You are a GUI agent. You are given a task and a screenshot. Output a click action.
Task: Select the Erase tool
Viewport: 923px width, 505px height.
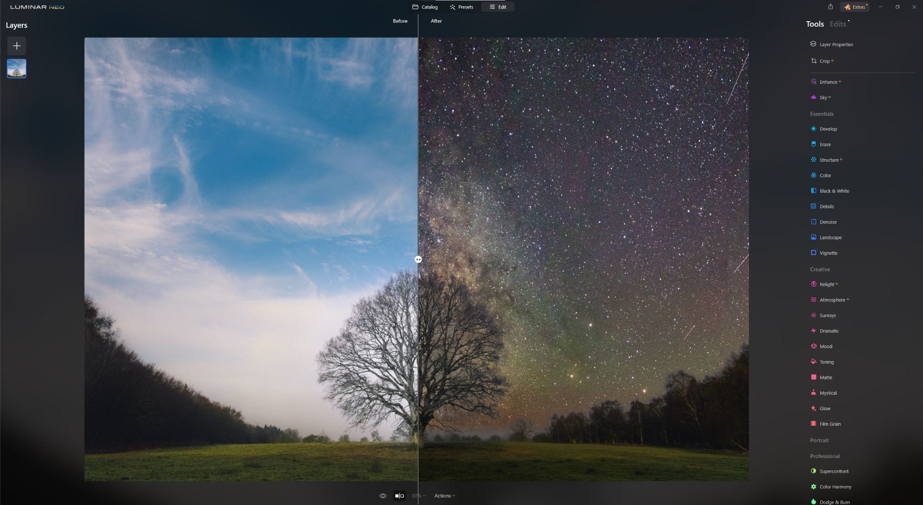825,144
